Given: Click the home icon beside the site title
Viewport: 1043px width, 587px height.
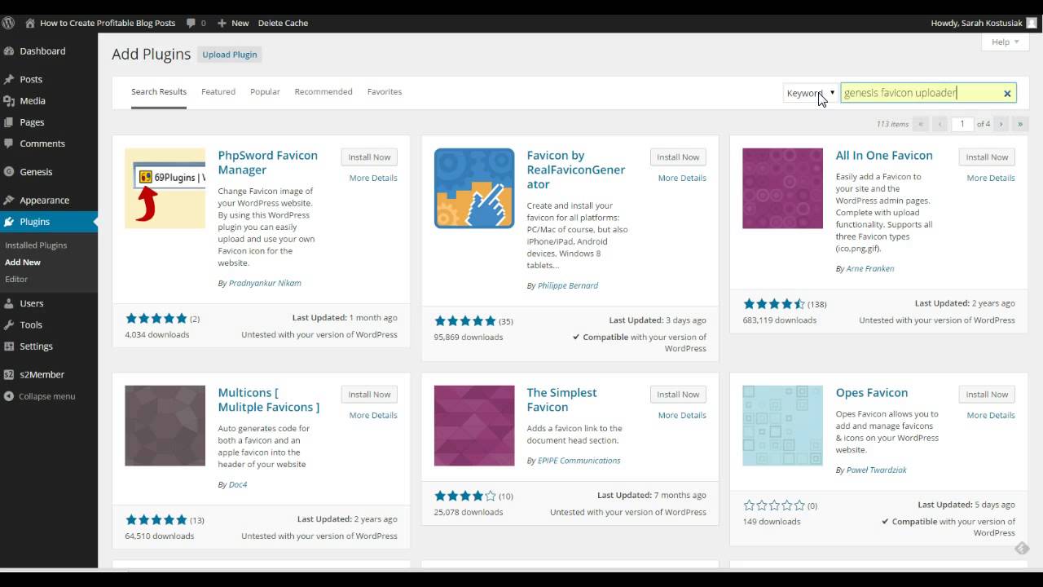Looking at the screenshot, I should point(30,23).
